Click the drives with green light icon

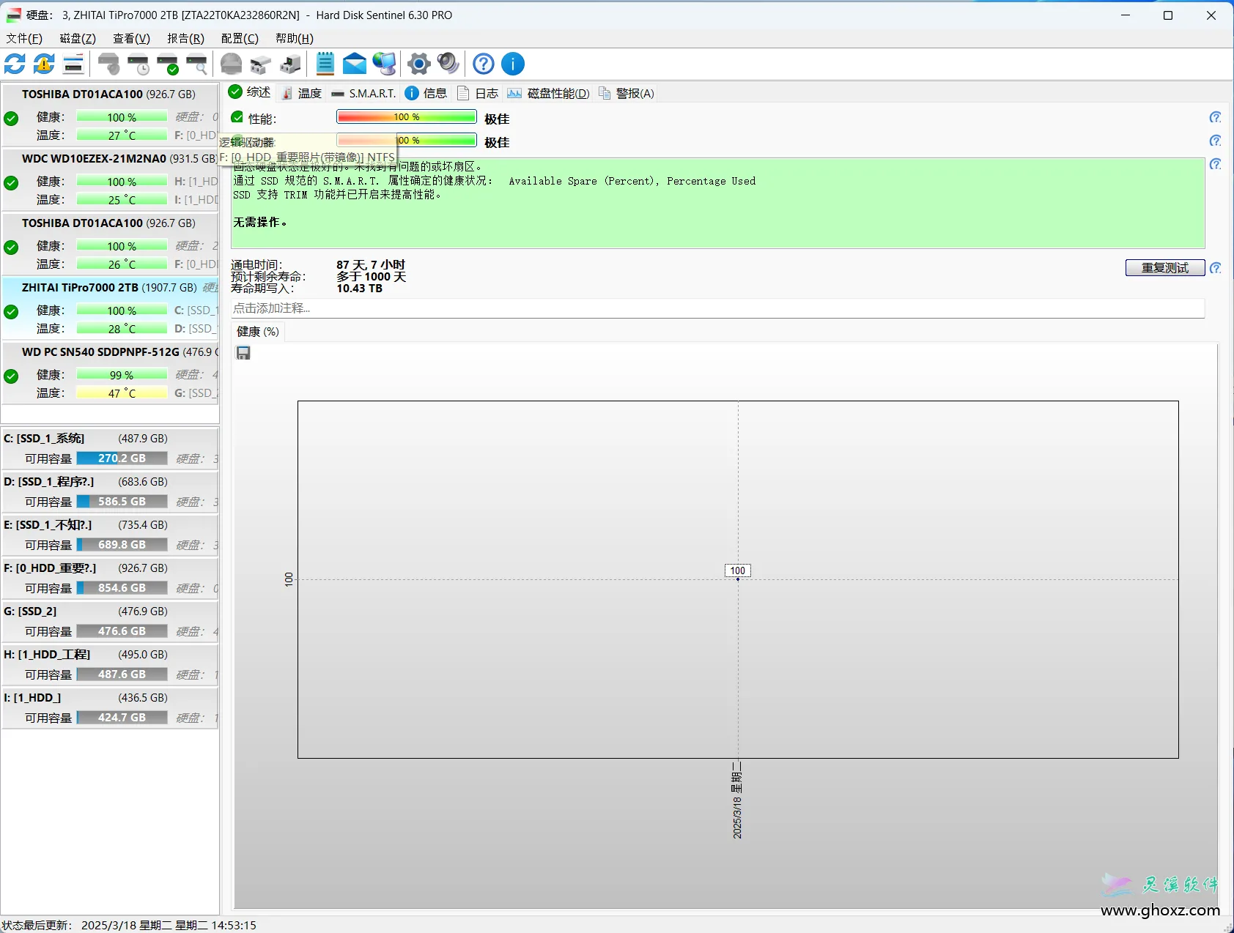tap(290, 64)
